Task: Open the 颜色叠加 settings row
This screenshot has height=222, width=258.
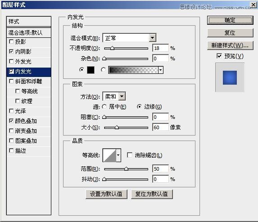Action: (29, 121)
